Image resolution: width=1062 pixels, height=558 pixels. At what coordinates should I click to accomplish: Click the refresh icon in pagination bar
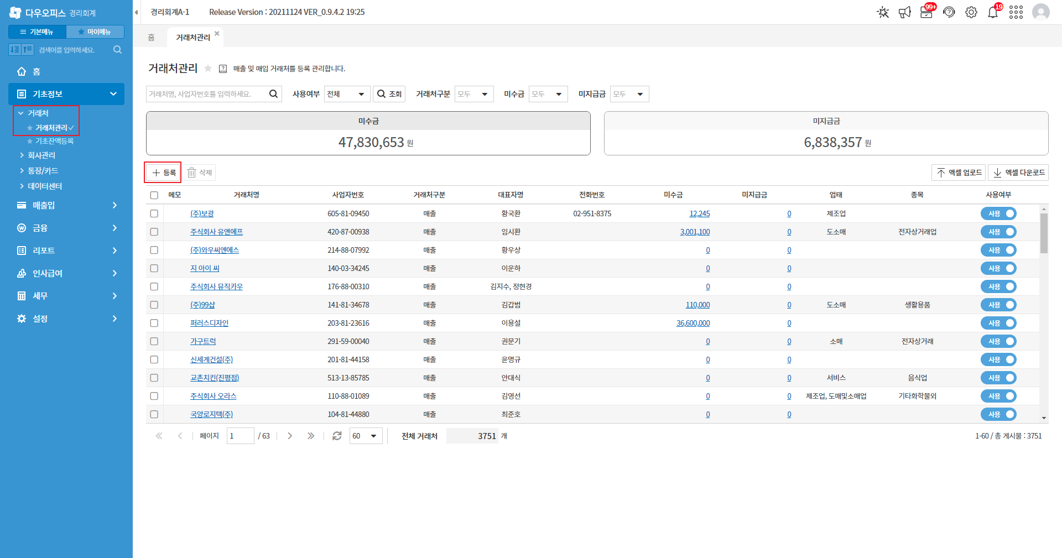point(337,436)
